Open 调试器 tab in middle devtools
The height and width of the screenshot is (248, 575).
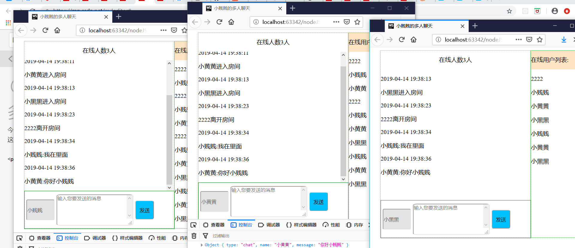pos(269,225)
